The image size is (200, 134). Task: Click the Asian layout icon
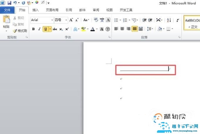point(158,20)
